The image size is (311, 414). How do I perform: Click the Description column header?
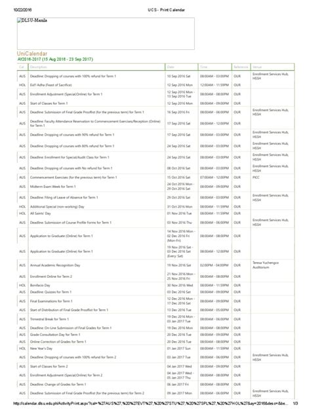tap(38, 67)
